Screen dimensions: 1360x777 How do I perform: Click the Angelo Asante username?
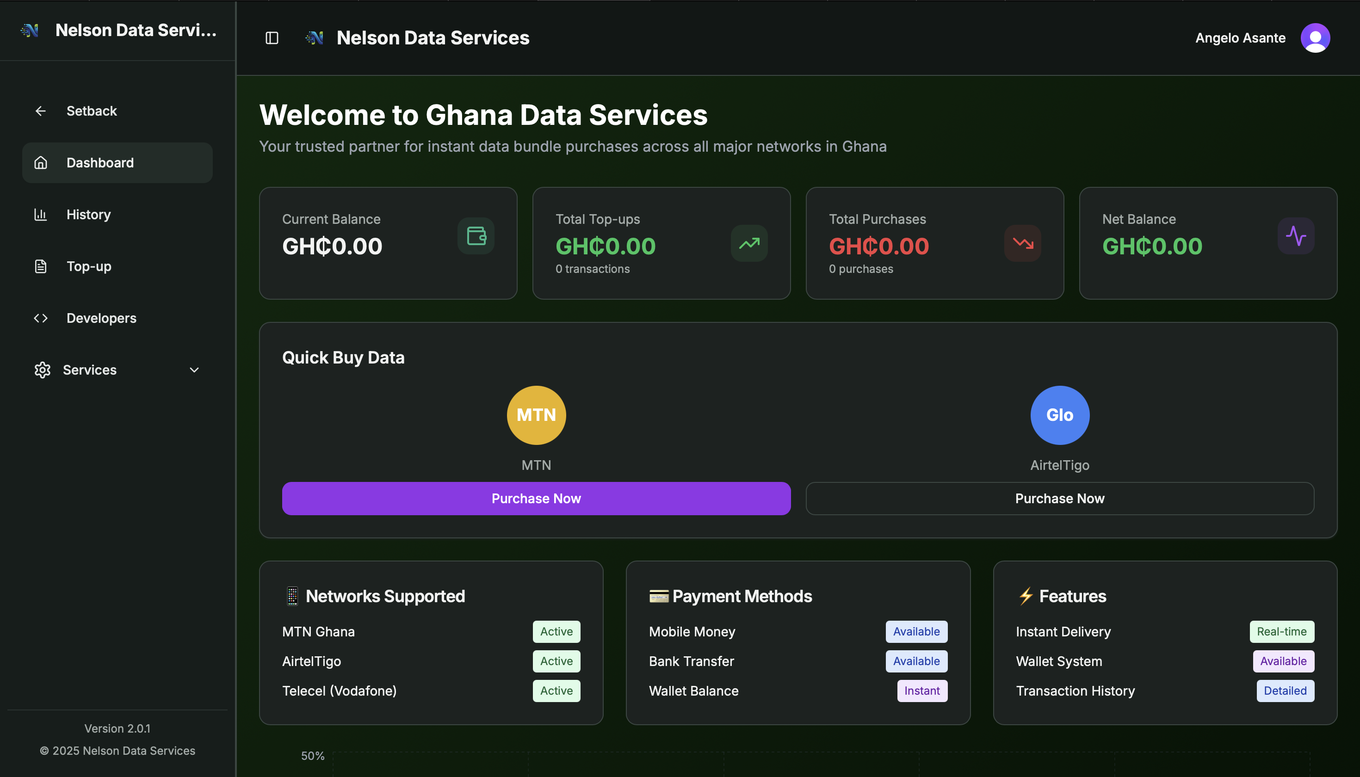(1240, 38)
